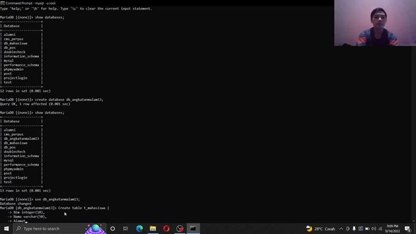Click the "Alamat" input line at the cursor
The height and width of the screenshot is (234, 416).
[19, 221]
